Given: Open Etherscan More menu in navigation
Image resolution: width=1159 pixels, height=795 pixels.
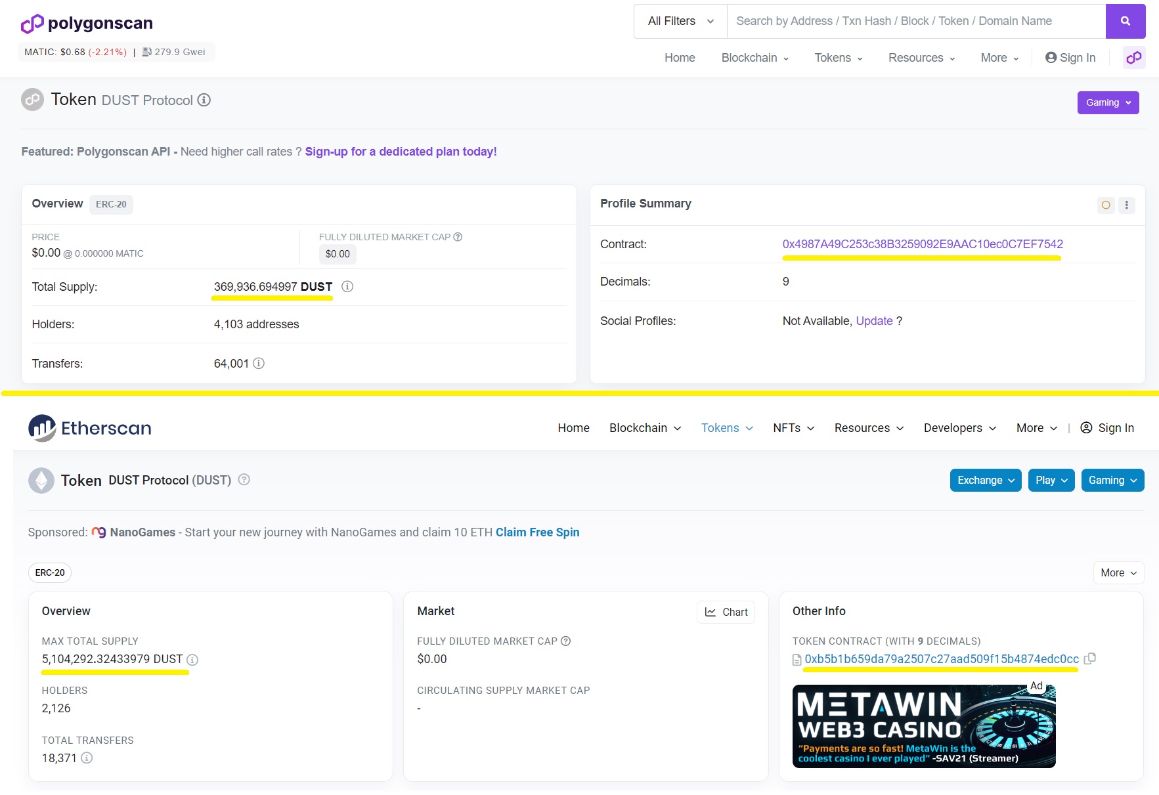Looking at the screenshot, I should (1036, 428).
